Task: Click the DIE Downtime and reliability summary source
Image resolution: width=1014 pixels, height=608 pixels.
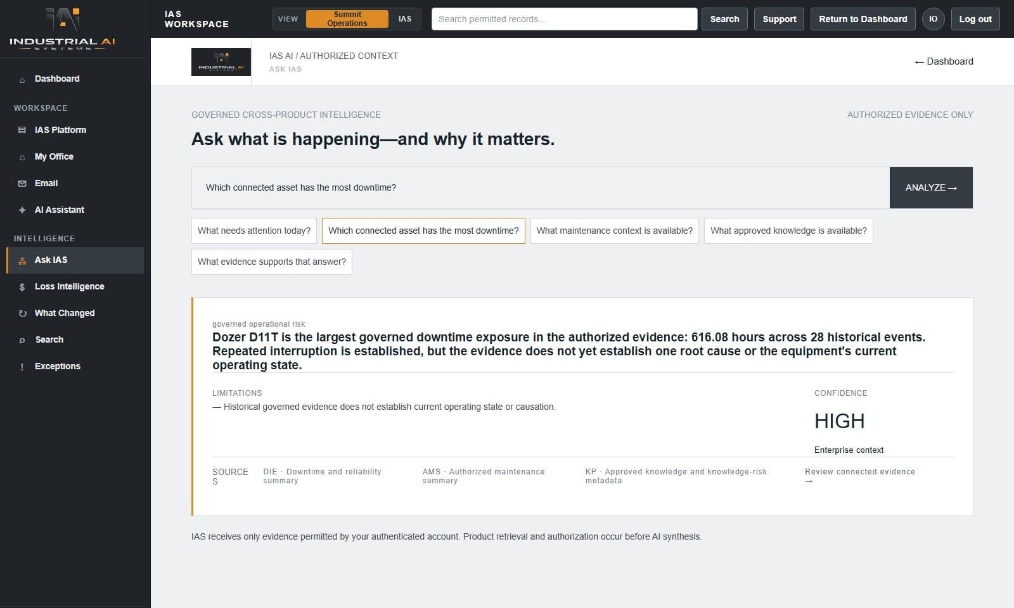Action: pyautogui.click(x=322, y=476)
